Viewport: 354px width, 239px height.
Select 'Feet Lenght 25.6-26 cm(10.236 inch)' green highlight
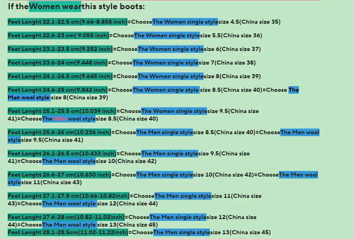(60, 132)
